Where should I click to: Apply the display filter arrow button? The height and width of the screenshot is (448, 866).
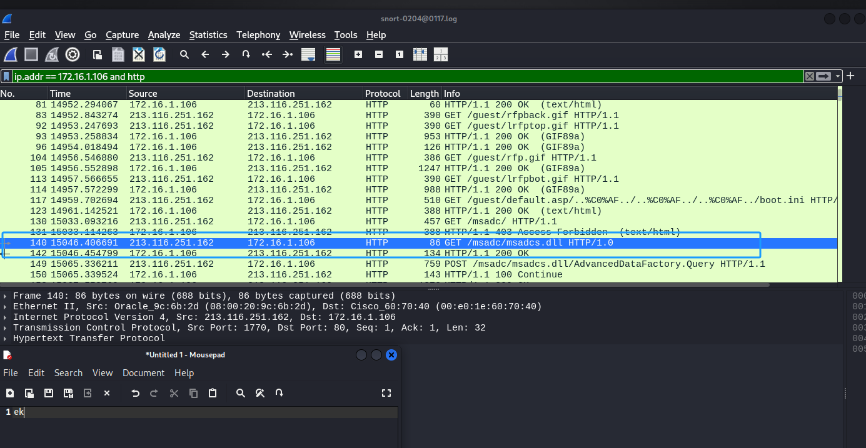click(824, 76)
